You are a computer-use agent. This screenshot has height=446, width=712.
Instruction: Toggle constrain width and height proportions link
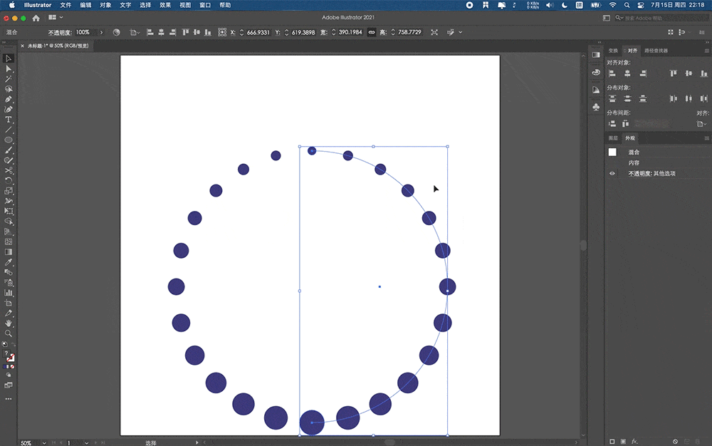pyautogui.click(x=372, y=32)
